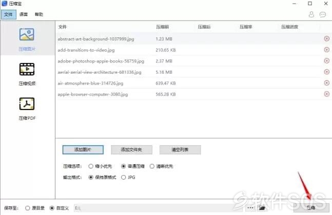The image size is (332, 215).
Task: Remove abstract-art-background-1037999.jpg from list
Action: click(x=327, y=39)
